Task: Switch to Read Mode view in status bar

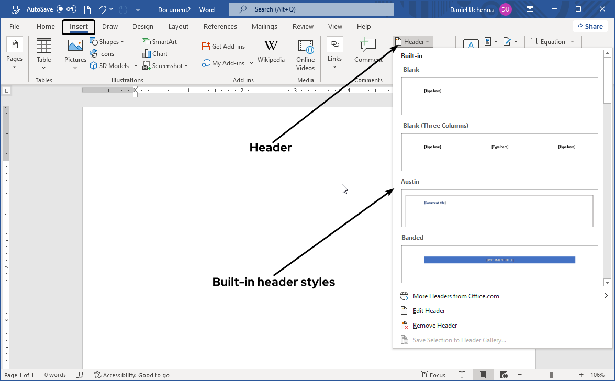Action: 462,375
